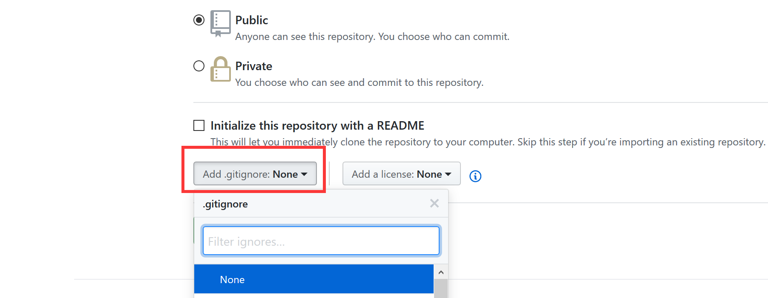The height and width of the screenshot is (298, 768).
Task: Select the Public repository radio button
Action: (199, 20)
